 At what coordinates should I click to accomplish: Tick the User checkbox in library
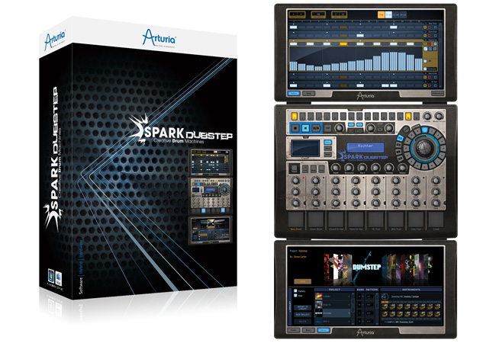295,295
